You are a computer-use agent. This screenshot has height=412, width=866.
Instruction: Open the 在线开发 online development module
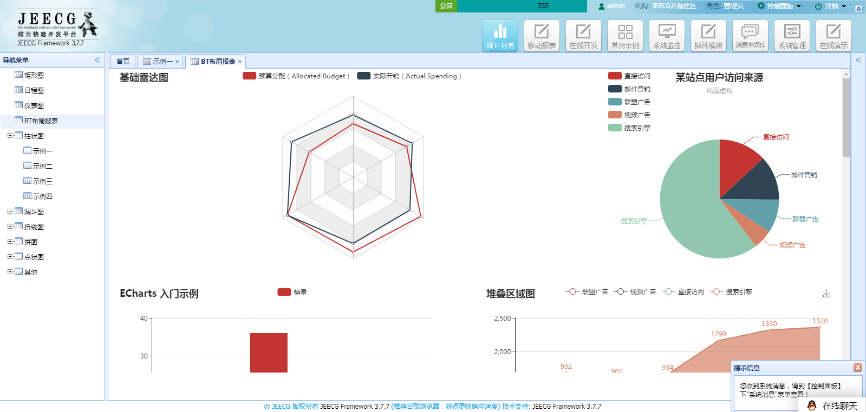[x=583, y=36]
